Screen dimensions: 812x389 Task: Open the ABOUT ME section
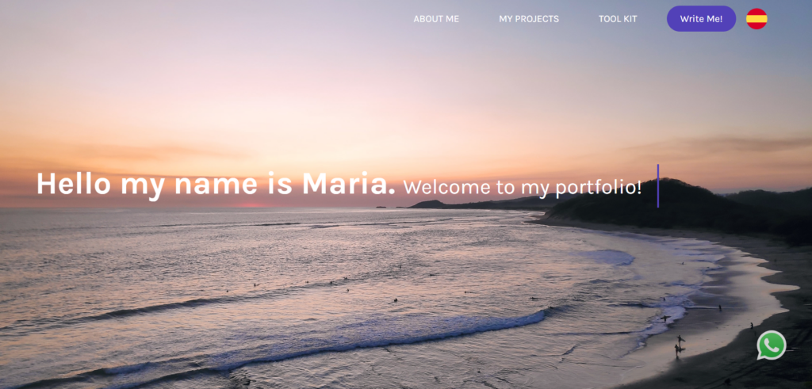coord(436,19)
